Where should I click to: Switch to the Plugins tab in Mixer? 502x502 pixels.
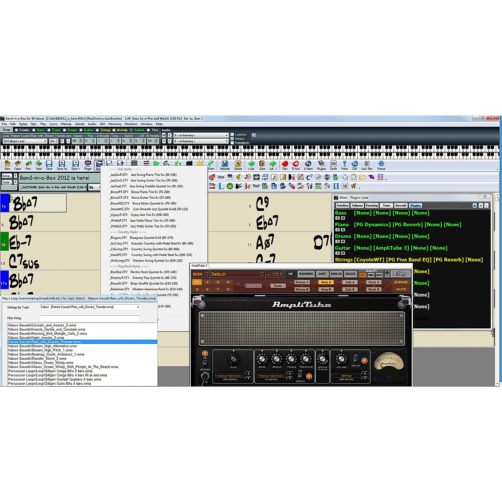[415, 205]
